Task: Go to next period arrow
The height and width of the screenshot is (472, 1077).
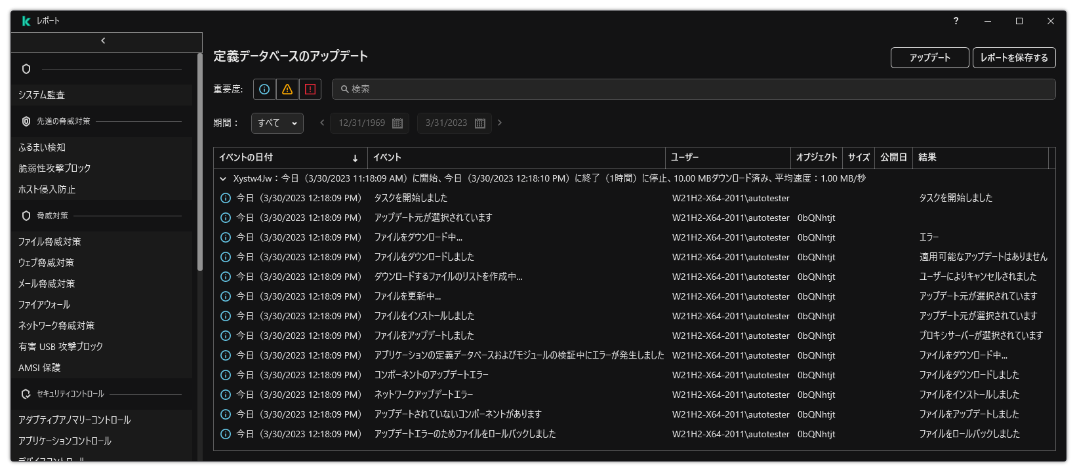Action: [x=500, y=123]
